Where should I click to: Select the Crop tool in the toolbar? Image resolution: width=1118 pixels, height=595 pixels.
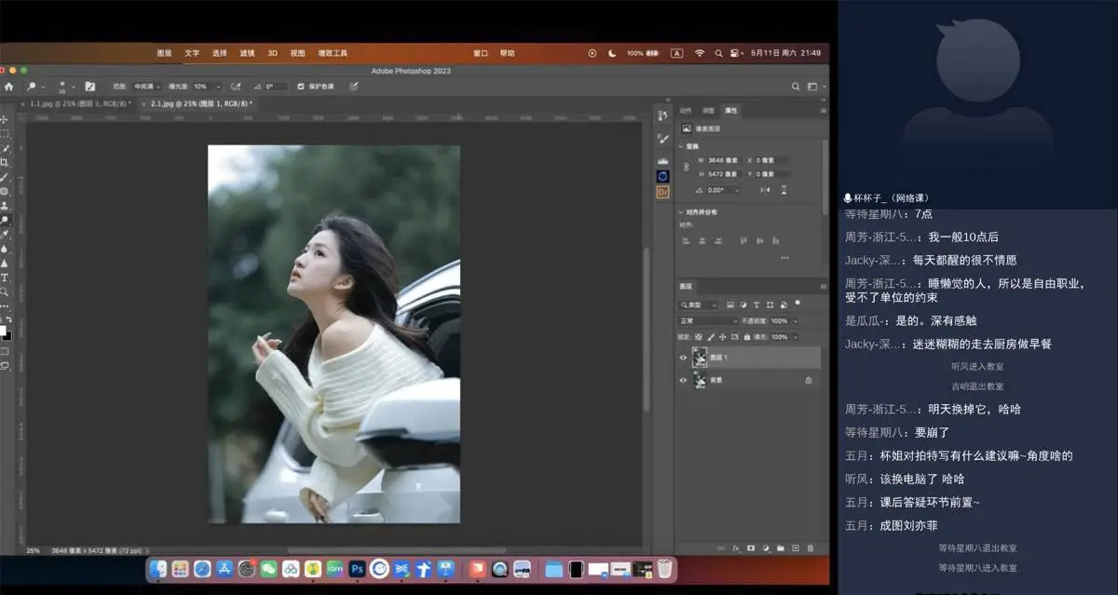pos(5,162)
